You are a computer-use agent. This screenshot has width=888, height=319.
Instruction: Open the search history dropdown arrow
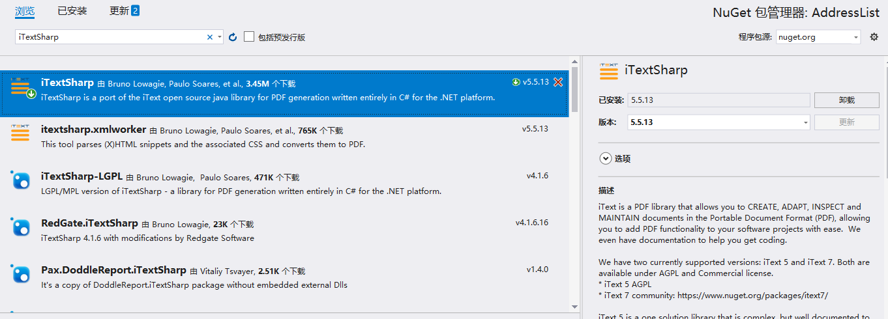220,37
